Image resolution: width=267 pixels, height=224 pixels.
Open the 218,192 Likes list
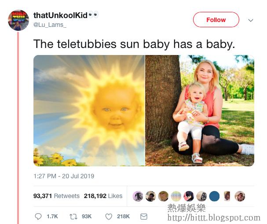103,196
